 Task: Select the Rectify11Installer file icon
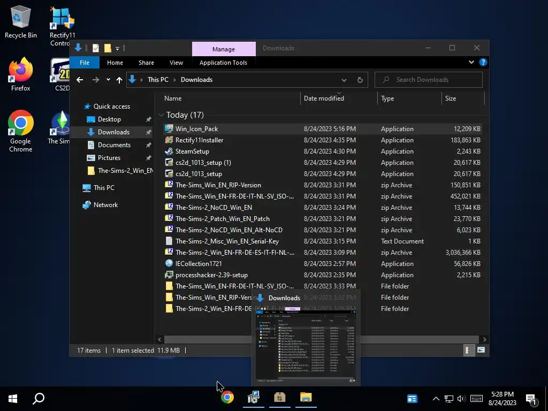pyautogui.click(x=169, y=140)
